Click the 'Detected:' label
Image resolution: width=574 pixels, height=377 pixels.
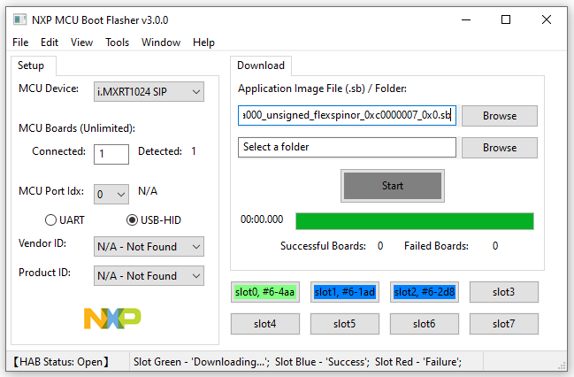point(160,151)
